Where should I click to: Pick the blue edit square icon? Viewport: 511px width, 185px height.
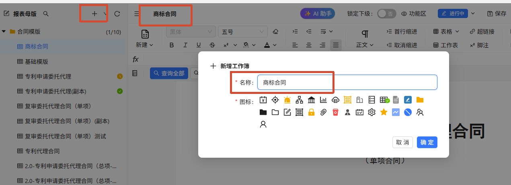pos(408,100)
